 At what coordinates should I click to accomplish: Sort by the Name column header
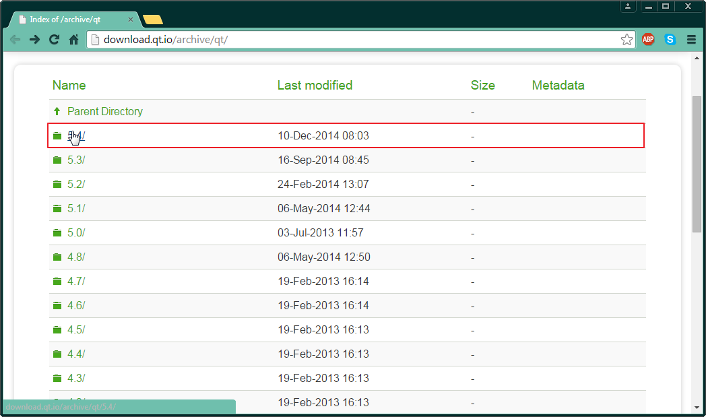point(69,85)
